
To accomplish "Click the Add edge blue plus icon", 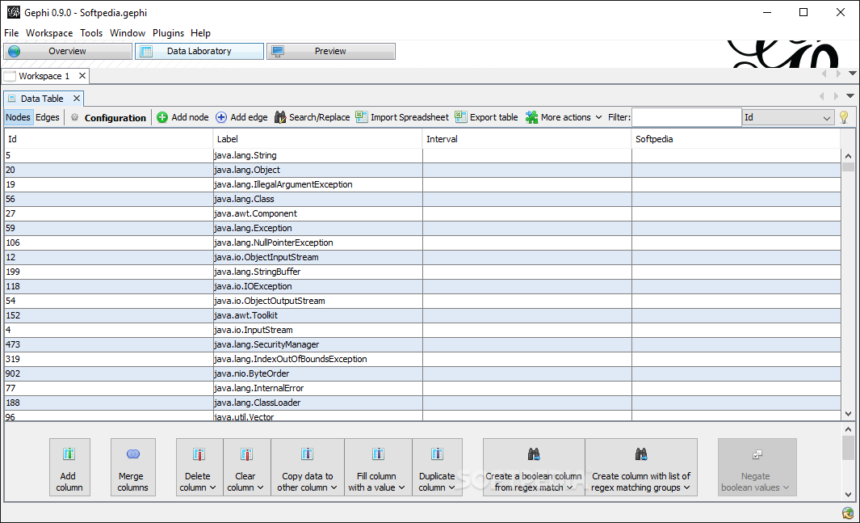I will 221,117.
